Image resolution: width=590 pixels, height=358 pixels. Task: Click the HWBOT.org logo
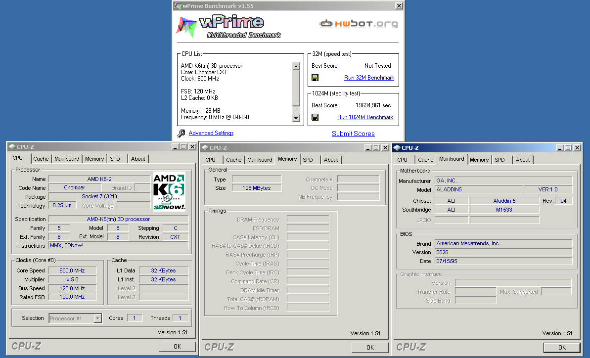pos(359,24)
